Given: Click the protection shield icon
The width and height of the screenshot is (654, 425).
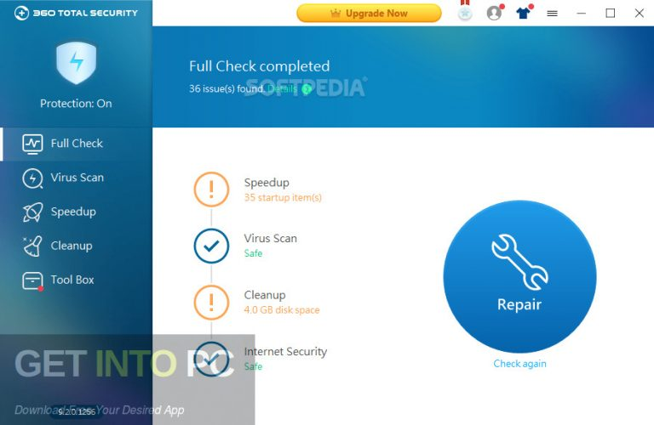Looking at the screenshot, I should click(77, 62).
